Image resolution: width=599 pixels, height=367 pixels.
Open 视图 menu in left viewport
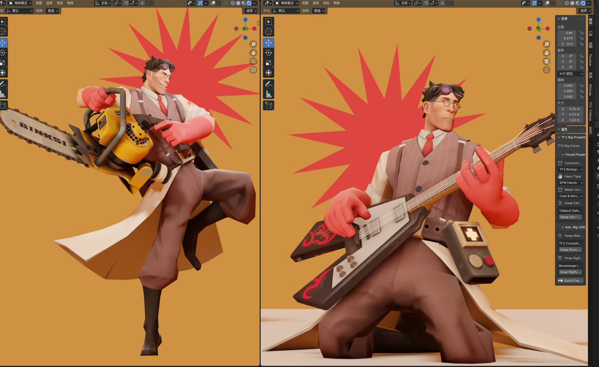tap(39, 3)
